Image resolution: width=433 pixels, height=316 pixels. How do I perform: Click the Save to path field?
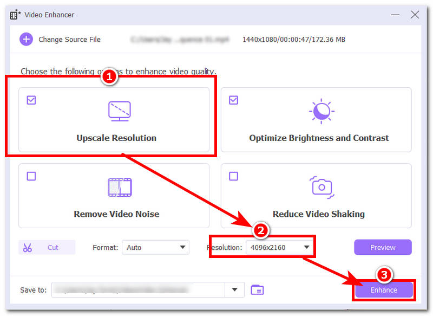[x=139, y=290]
